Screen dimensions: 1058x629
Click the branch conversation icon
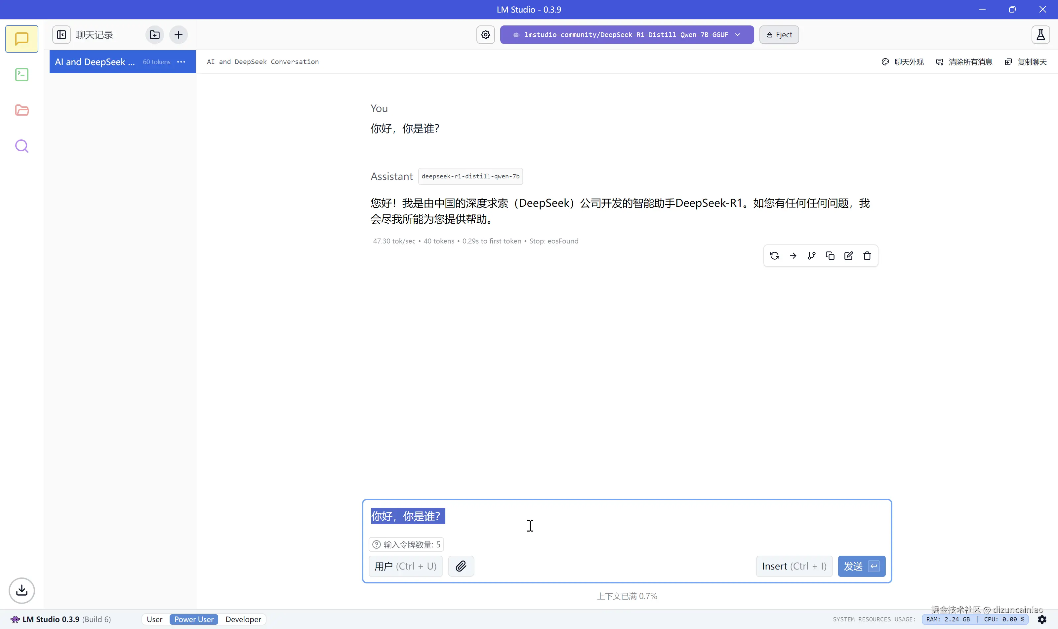tap(811, 256)
